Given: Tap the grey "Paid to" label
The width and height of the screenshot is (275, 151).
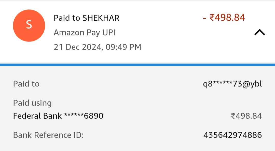Looking at the screenshot, I should [x=26, y=84].
